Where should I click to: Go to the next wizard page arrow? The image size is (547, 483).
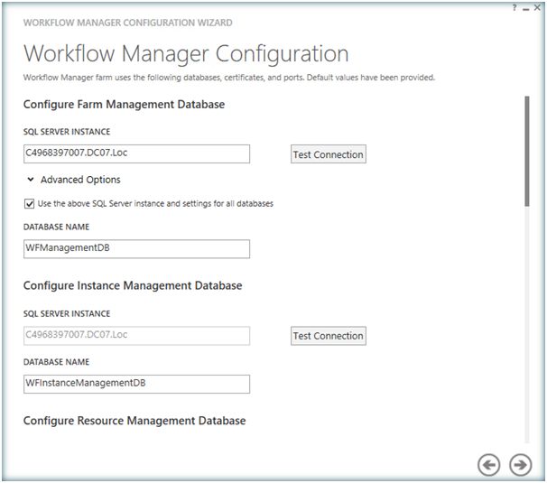pyautogui.click(x=520, y=465)
